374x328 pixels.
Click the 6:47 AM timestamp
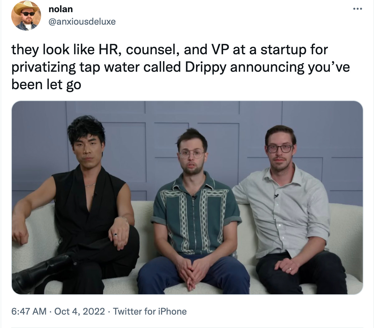(x=29, y=311)
